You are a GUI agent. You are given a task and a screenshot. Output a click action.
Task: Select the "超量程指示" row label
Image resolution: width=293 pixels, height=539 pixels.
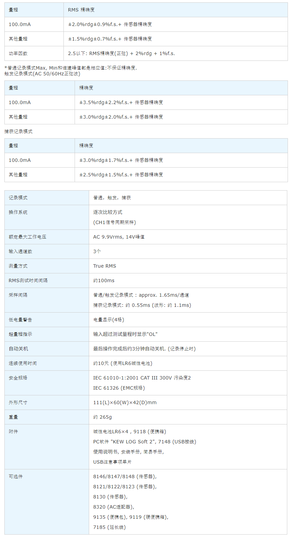click(x=21, y=334)
